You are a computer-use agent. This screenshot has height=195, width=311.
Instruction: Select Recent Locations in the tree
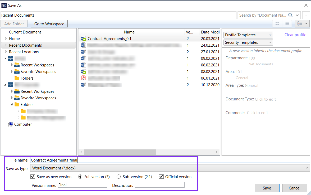coord(24,52)
